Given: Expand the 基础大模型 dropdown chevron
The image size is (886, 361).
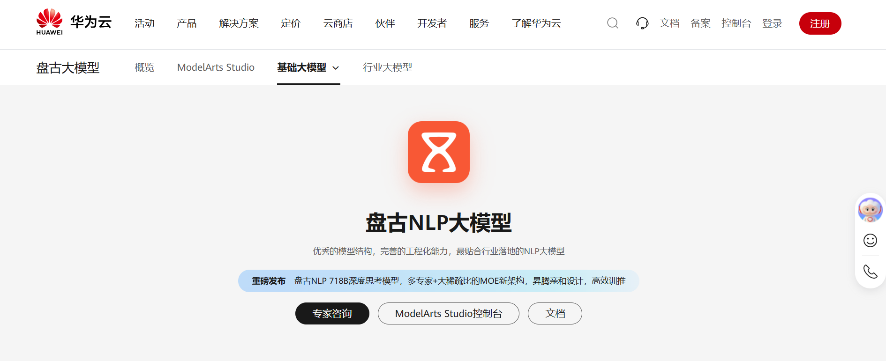Looking at the screenshot, I should pyautogui.click(x=336, y=68).
